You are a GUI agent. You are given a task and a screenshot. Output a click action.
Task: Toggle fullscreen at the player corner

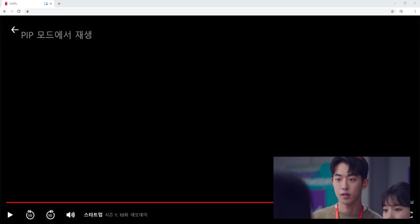pos(411,214)
